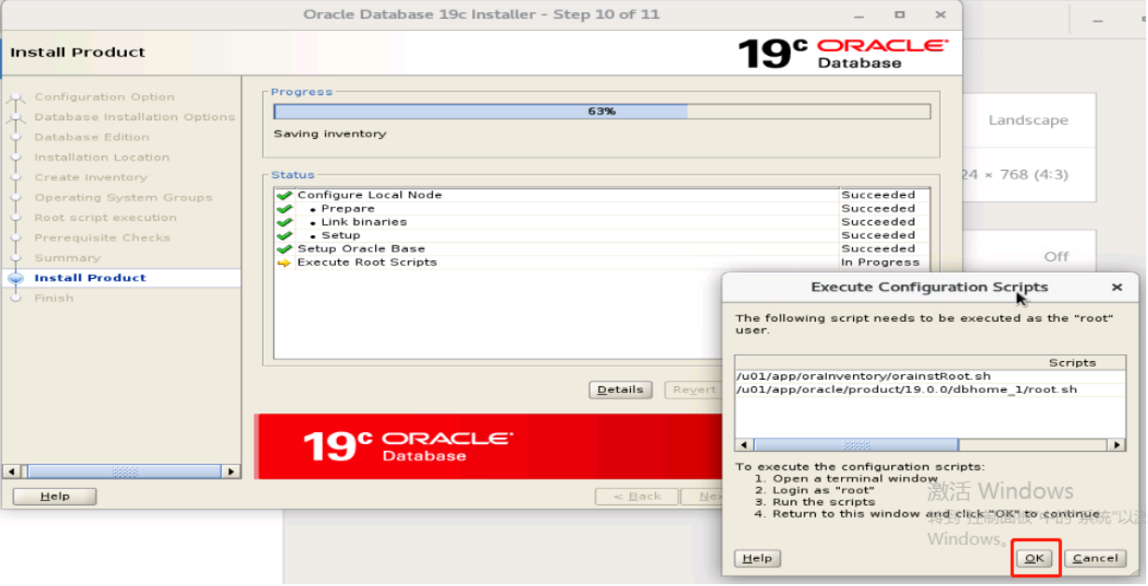
Task: Select Setup Oracle Base status row
Action: [602, 249]
